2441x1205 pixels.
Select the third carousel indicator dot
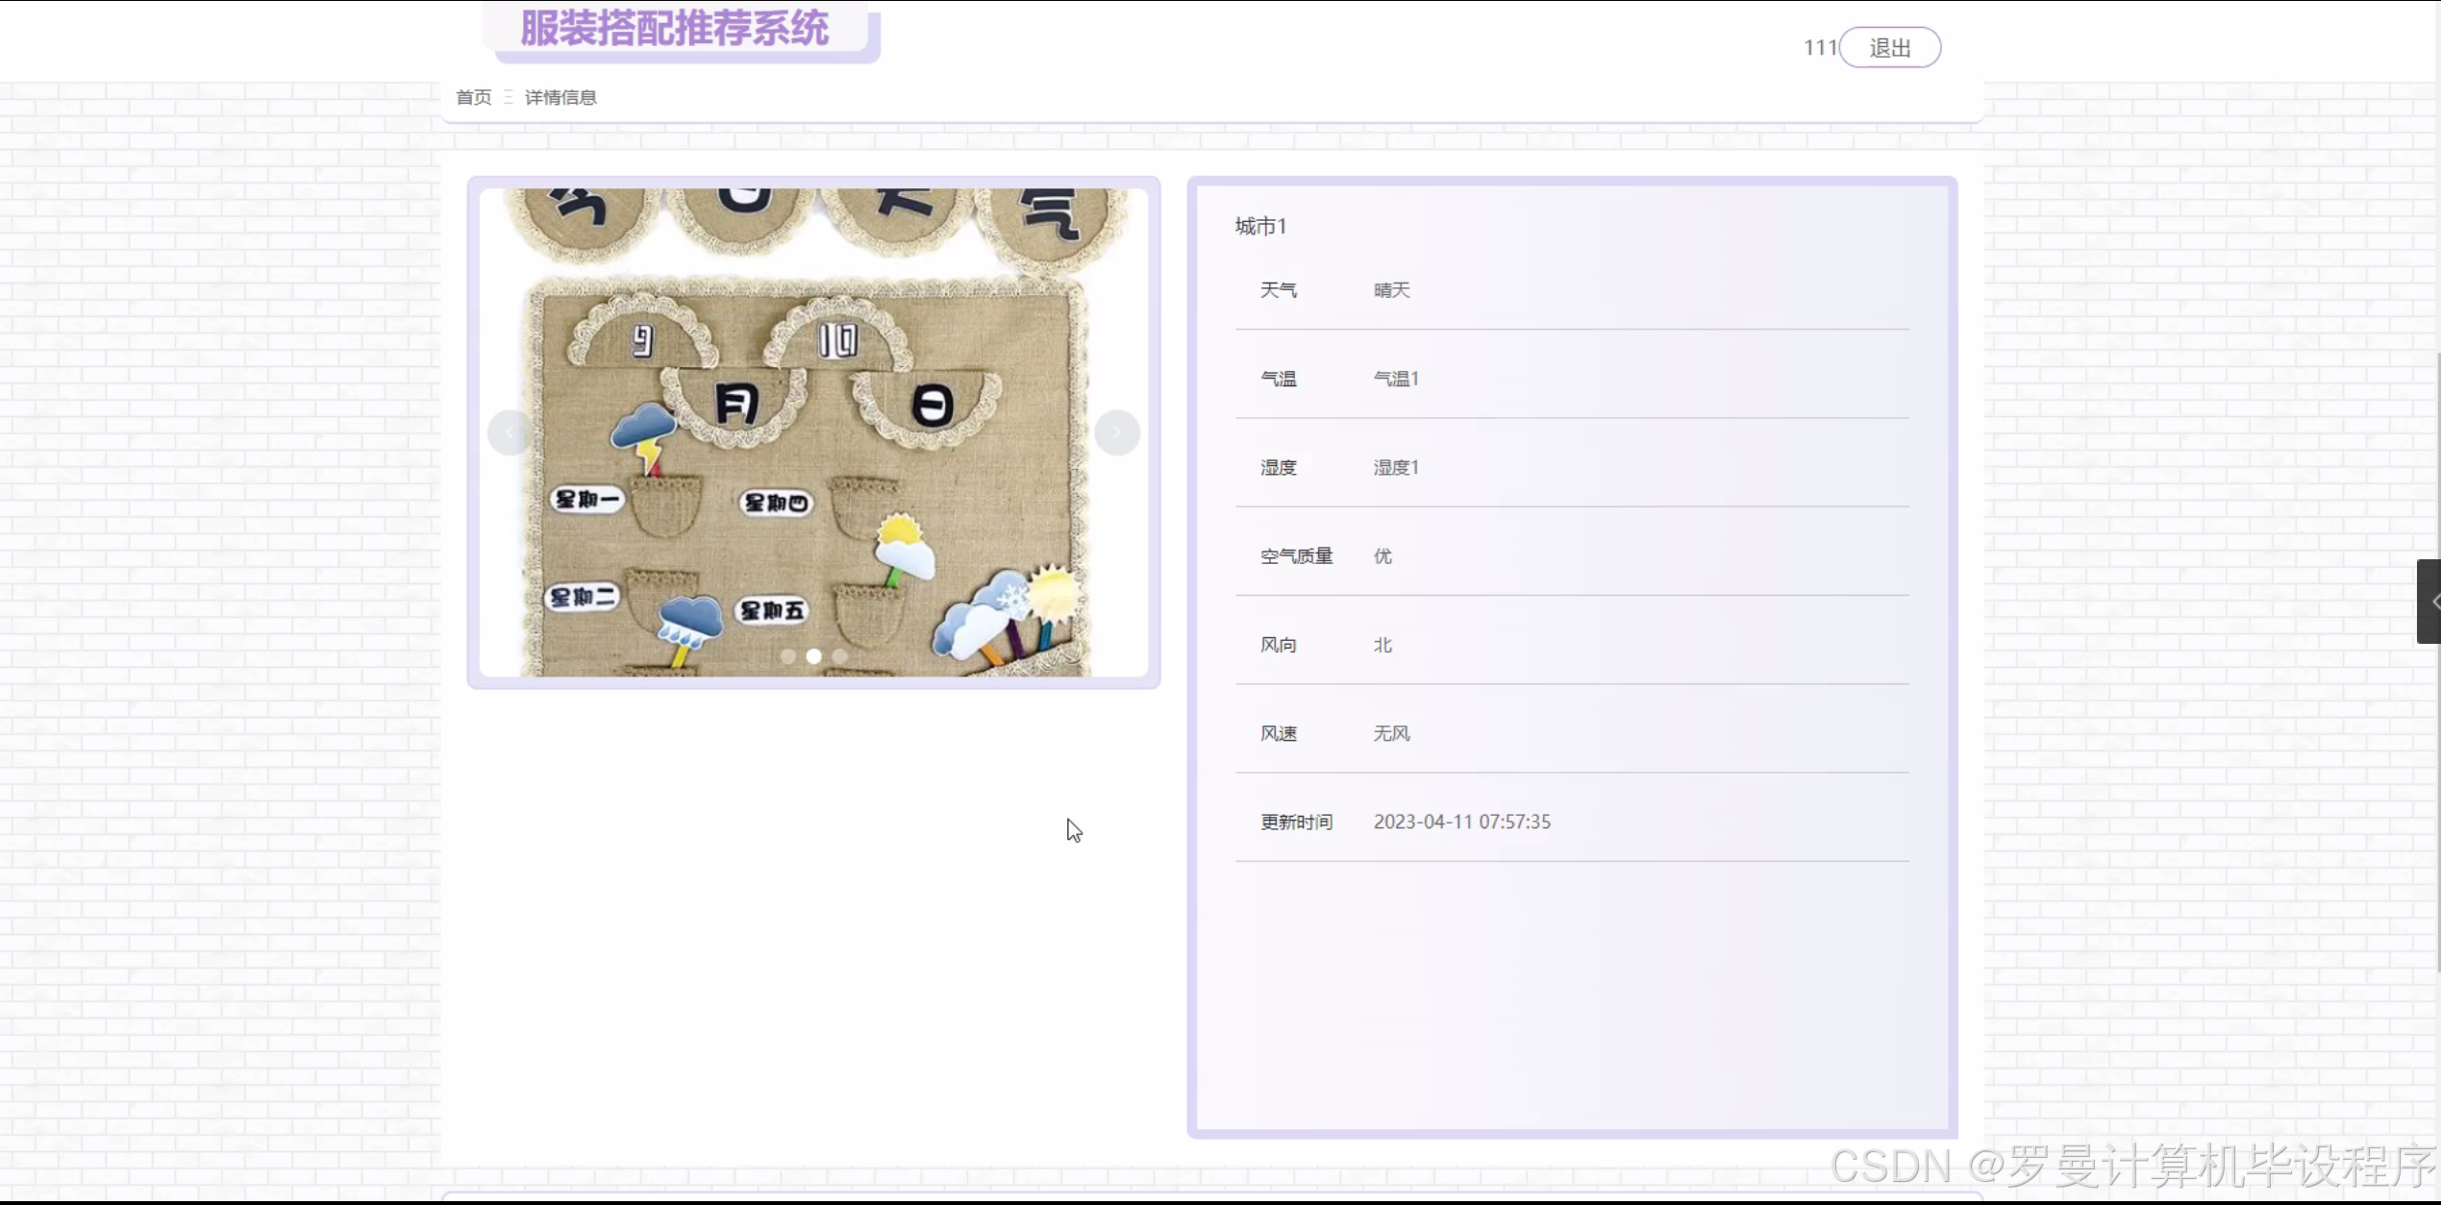tap(840, 656)
